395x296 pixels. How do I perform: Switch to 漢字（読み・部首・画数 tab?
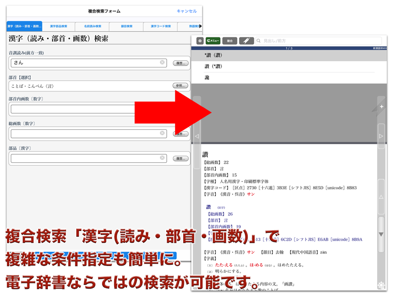point(24,26)
